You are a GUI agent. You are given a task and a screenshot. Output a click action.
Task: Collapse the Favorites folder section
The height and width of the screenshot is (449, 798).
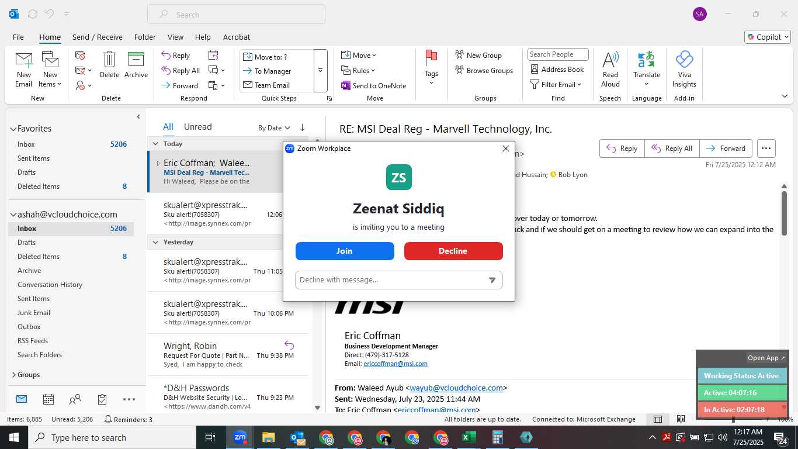click(13, 129)
